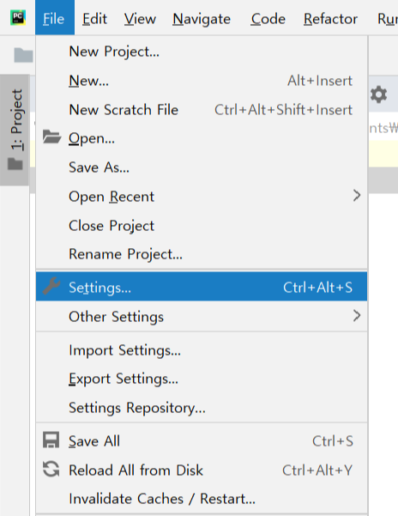
Task: Choose Close Project
Action: point(202,226)
